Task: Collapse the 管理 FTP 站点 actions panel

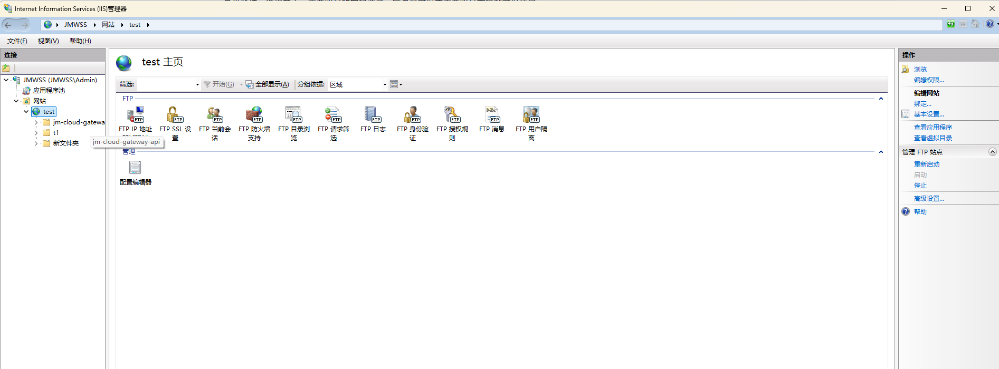Action: [x=992, y=152]
